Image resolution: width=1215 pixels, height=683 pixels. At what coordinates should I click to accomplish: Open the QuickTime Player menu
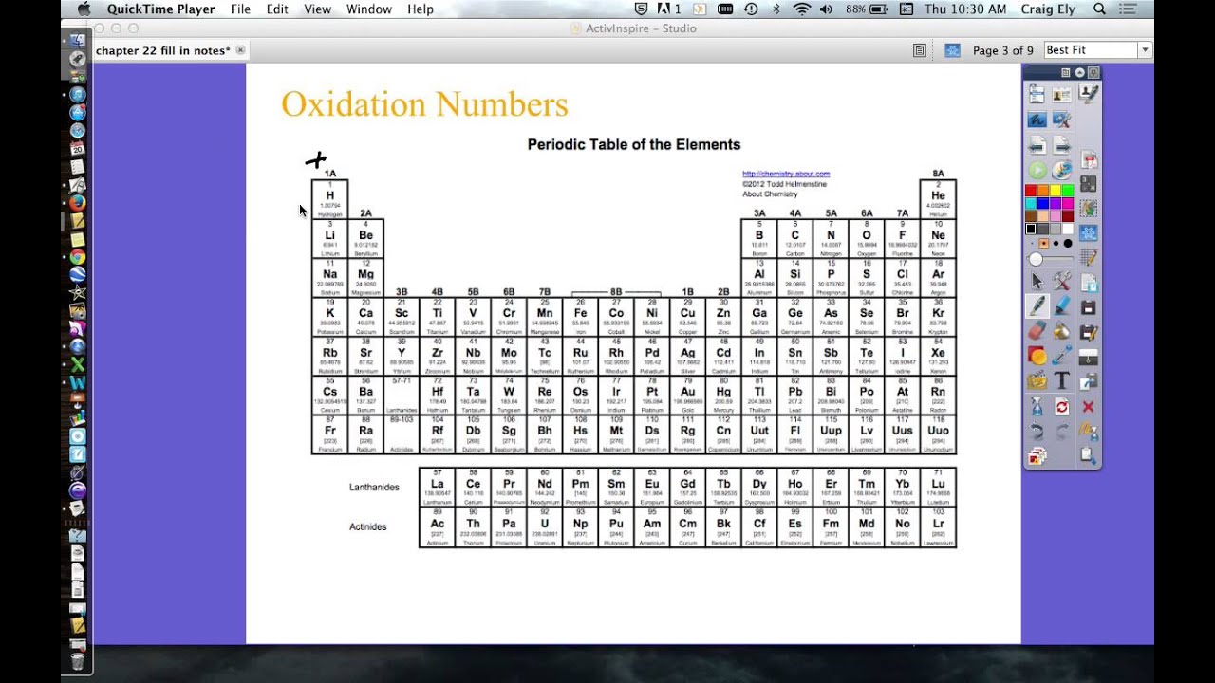coord(162,9)
